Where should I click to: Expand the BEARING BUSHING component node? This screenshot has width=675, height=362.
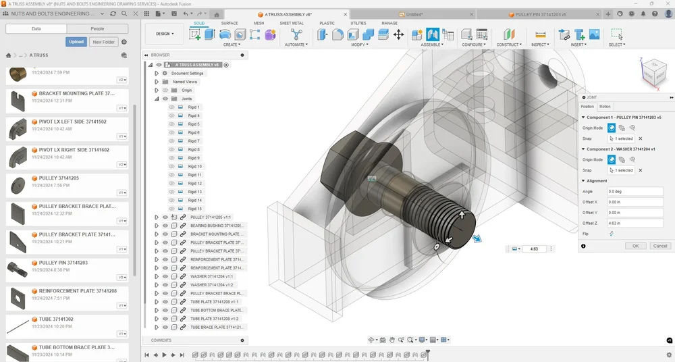[157, 226]
